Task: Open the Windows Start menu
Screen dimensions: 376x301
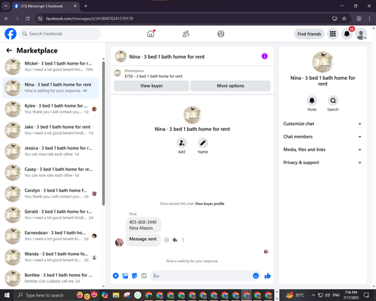Action: [x=7, y=295]
